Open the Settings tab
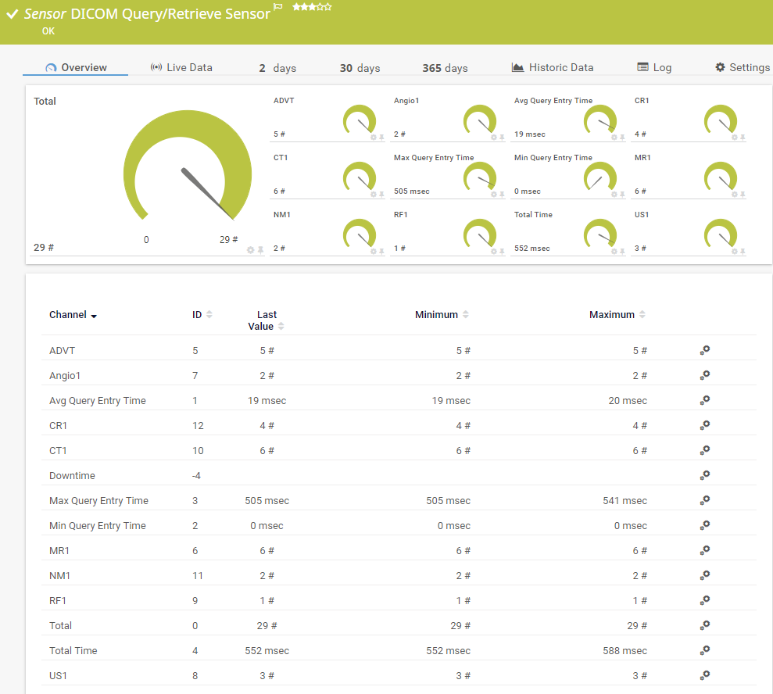773x694 pixels. pyautogui.click(x=742, y=67)
